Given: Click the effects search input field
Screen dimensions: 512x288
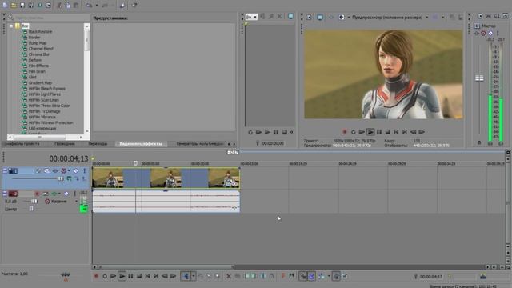Looking at the screenshot, I should tap(51, 18).
